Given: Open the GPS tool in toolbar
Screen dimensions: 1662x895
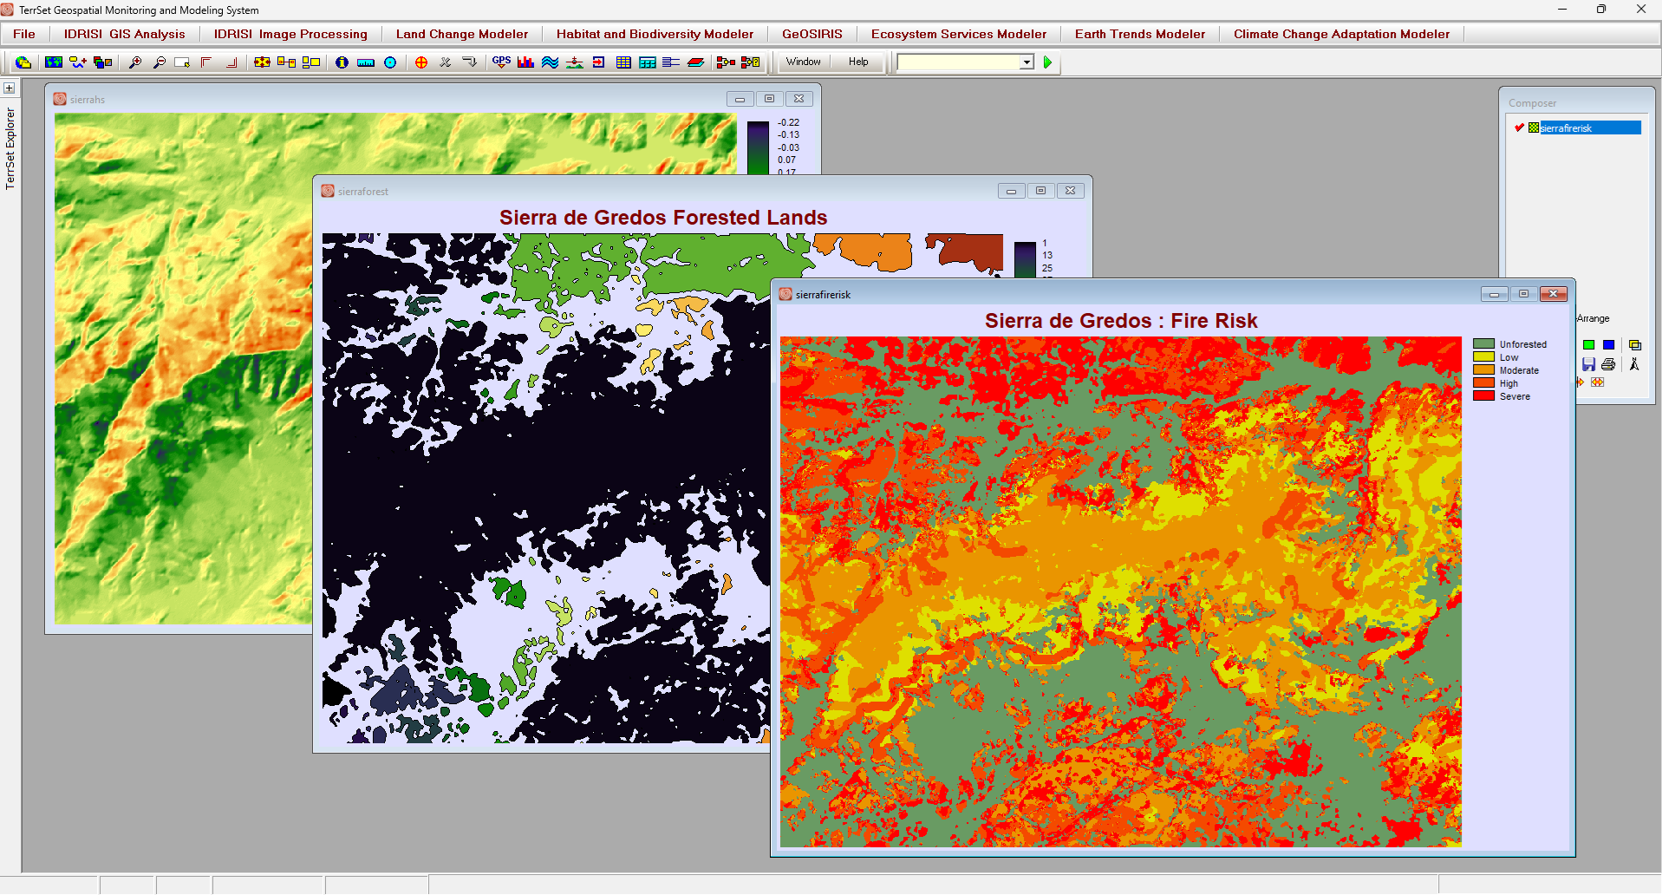Looking at the screenshot, I should pyautogui.click(x=501, y=62).
